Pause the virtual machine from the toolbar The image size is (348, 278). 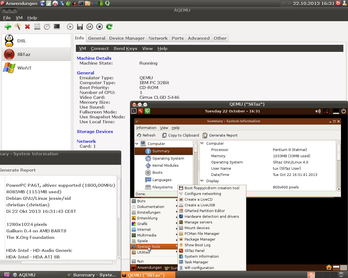pyautogui.click(x=89, y=27)
